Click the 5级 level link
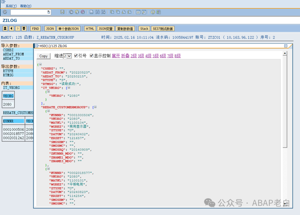 tap(156, 56)
